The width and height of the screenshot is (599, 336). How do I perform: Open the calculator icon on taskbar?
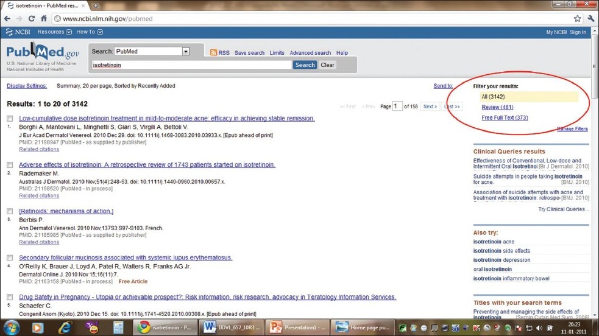(118, 327)
